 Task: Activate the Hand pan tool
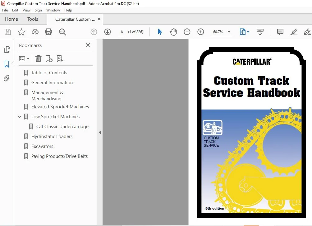click(173, 32)
